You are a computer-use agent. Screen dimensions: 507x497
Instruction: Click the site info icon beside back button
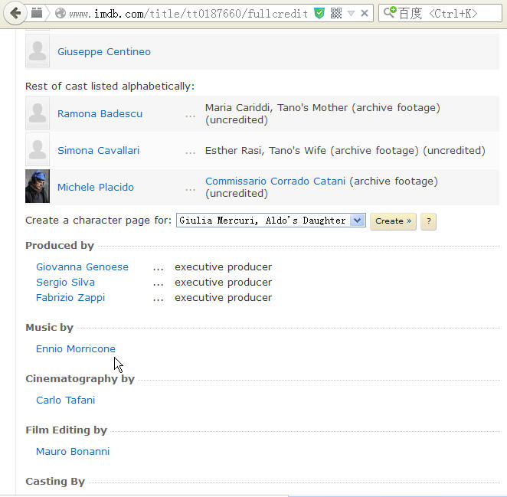point(37,13)
